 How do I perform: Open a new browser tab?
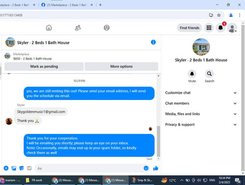[100, 5]
